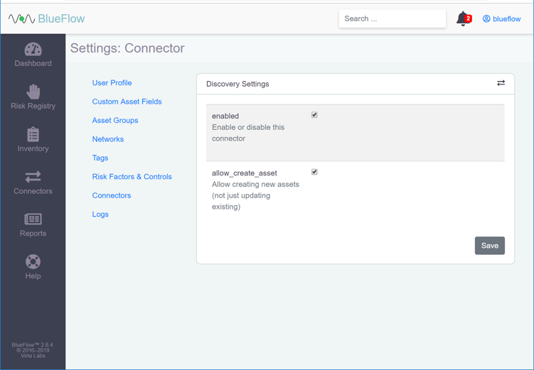
Task: Open Connectors arrows icon in sidebar
Action: point(33,177)
